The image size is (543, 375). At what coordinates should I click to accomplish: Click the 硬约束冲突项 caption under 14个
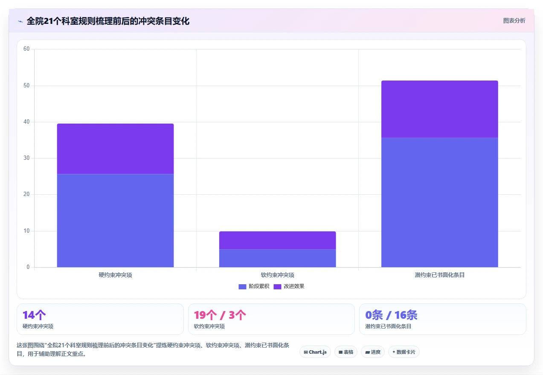coord(38,326)
